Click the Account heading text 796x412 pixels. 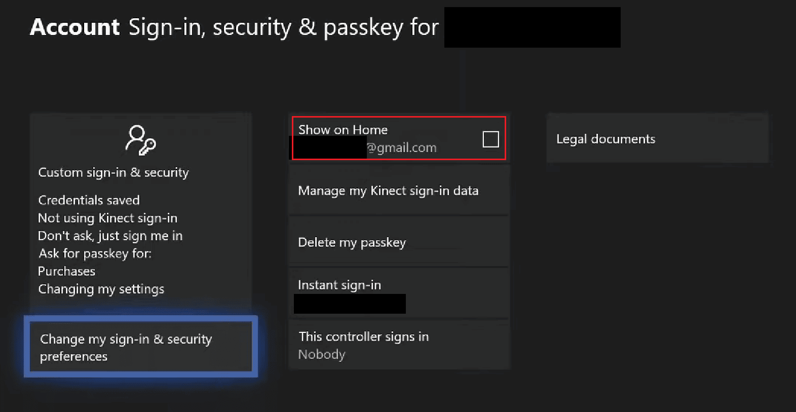pos(75,27)
